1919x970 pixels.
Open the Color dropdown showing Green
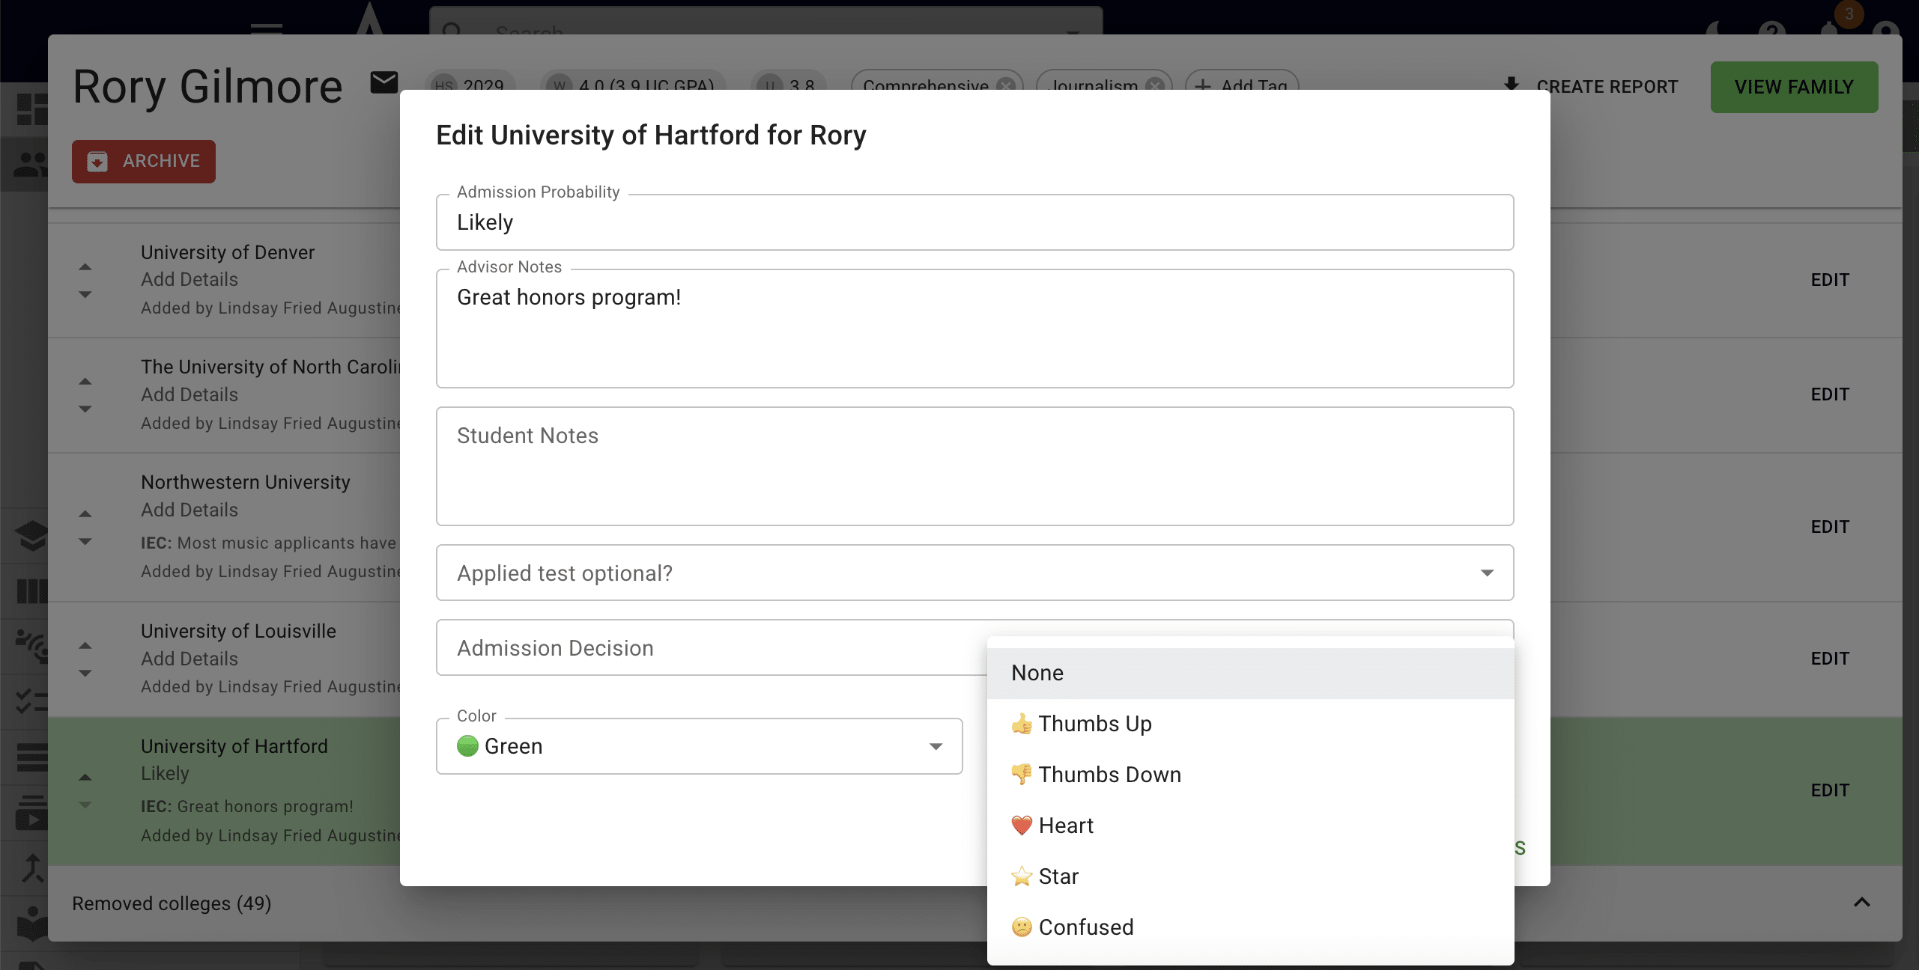[699, 746]
